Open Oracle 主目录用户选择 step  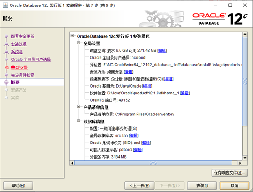[x=31, y=60]
